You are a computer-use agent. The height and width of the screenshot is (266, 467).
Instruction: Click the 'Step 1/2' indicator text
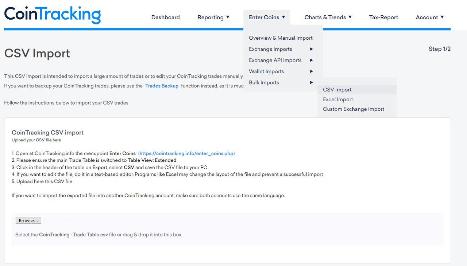coord(439,49)
